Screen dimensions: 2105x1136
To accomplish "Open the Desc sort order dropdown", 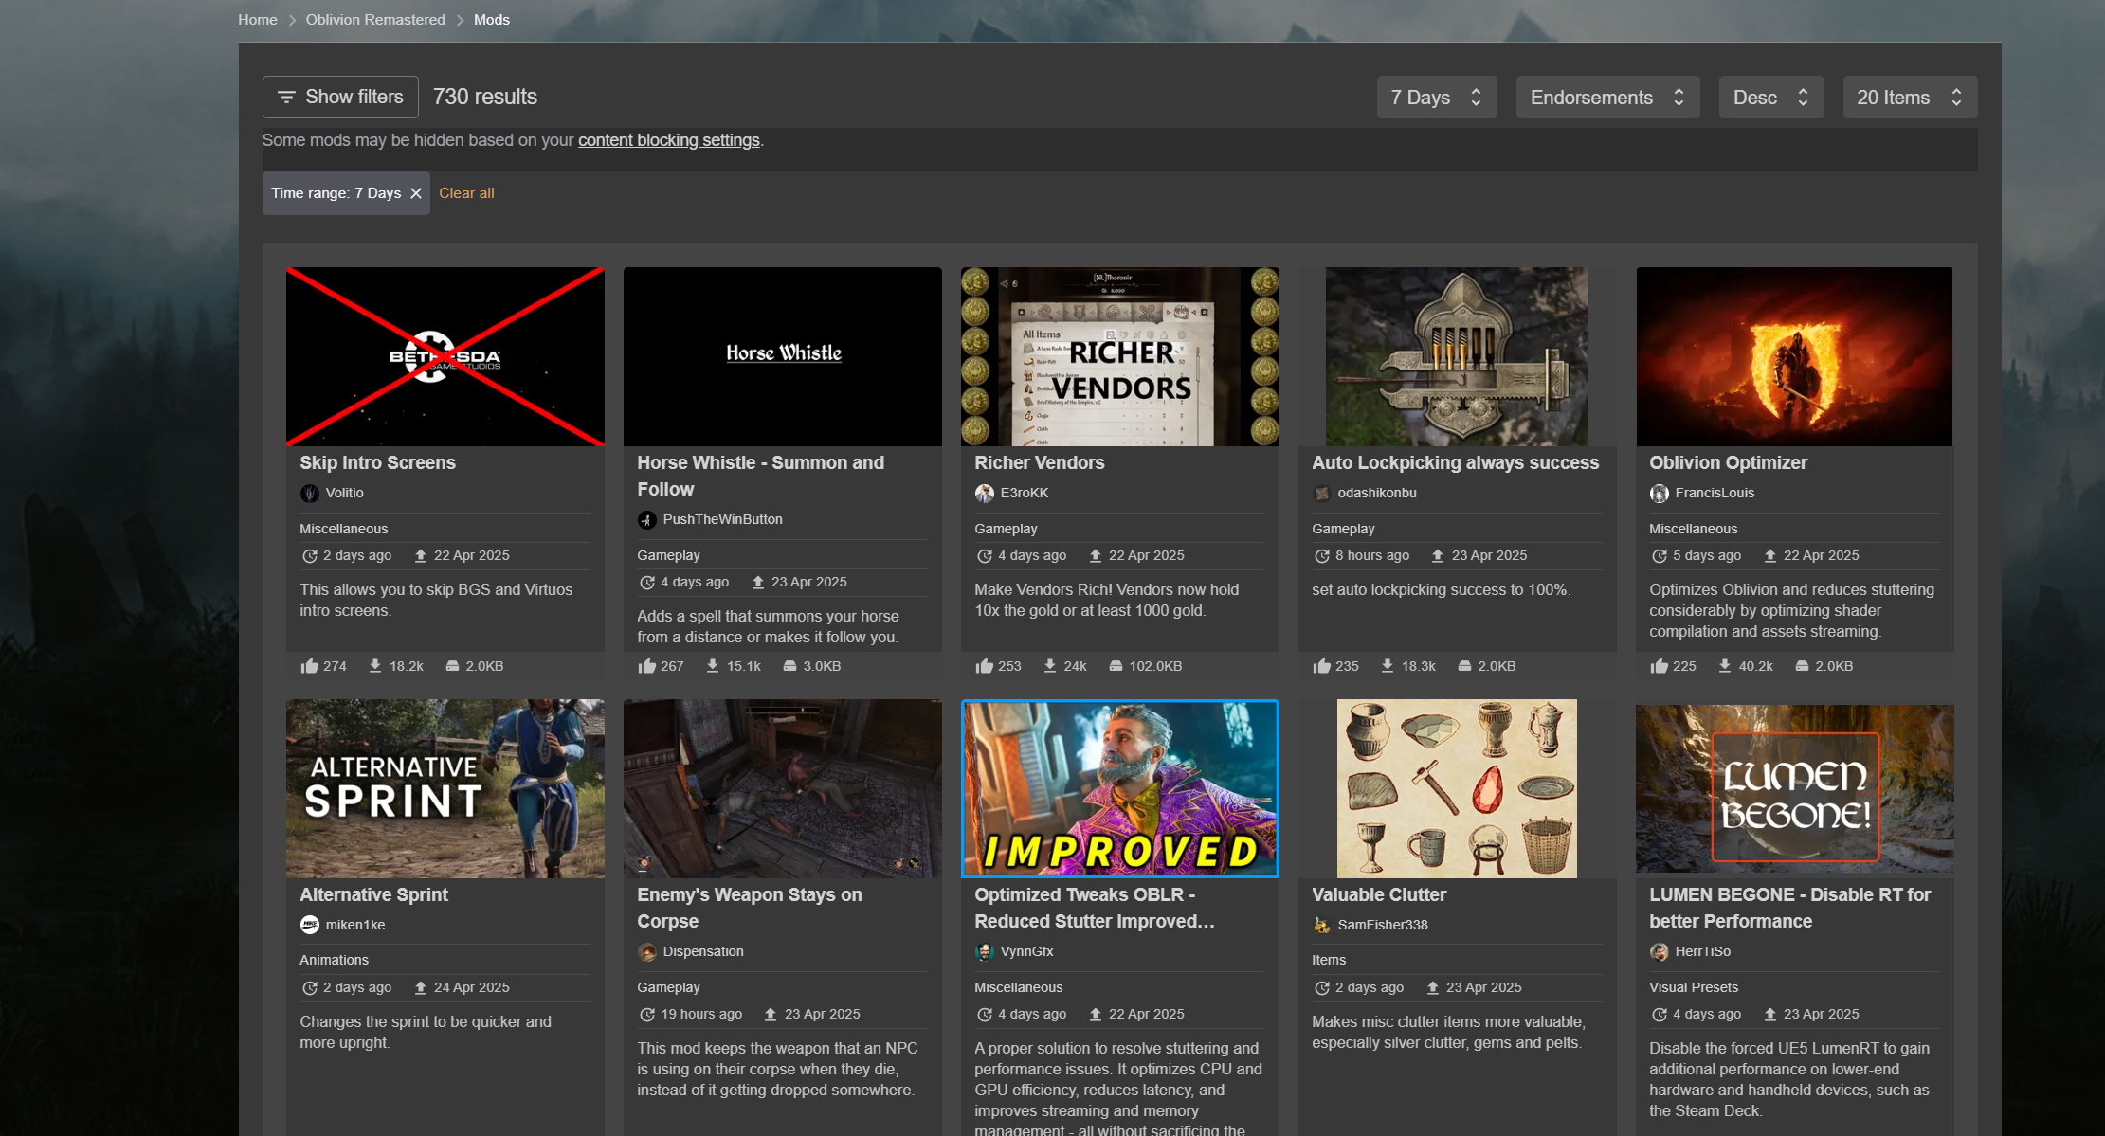I will (x=1771, y=98).
